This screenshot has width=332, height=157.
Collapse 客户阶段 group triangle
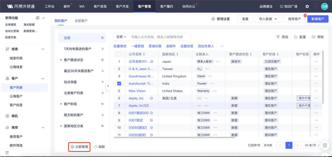[61, 104]
